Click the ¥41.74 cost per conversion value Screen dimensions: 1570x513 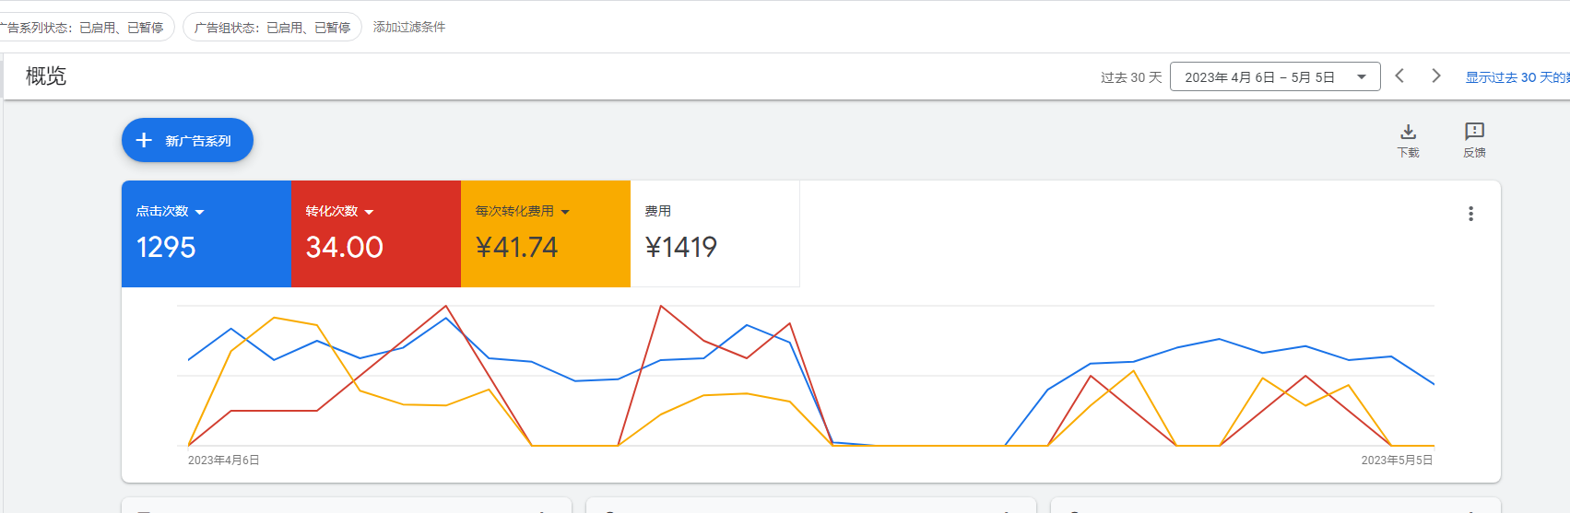pyautogui.click(x=516, y=247)
